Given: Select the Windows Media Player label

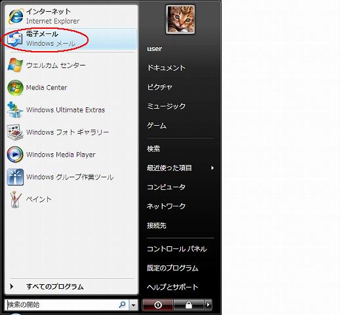Looking at the screenshot, I should point(61,155).
